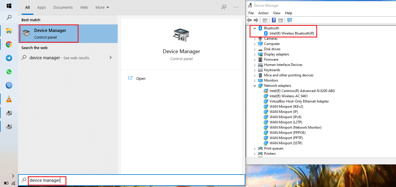Open the Help menu in Device Manager

pos(288,13)
